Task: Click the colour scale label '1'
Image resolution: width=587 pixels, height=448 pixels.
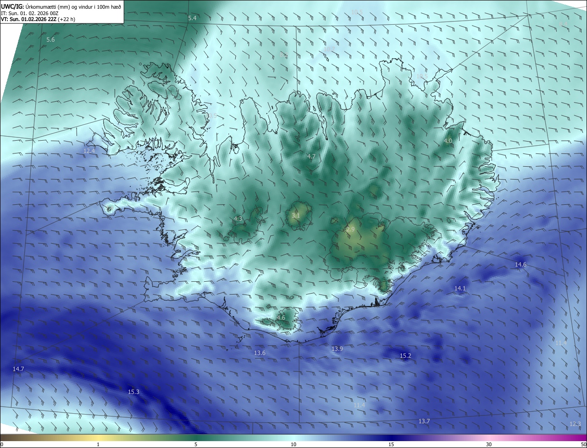Action: click(98, 444)
